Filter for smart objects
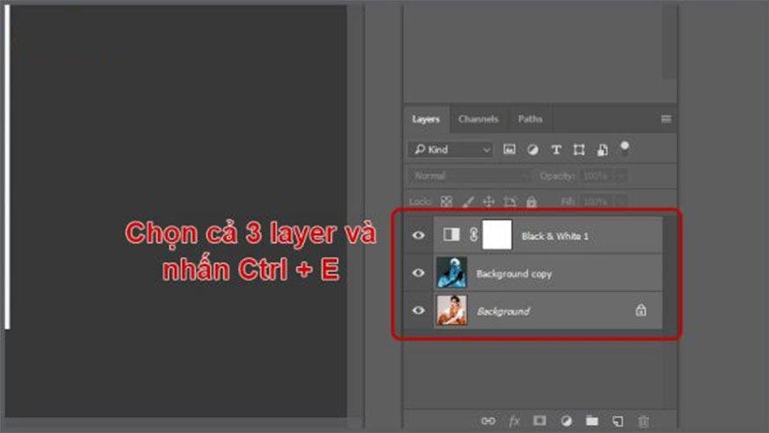Viewport: 769px width, 433px height. tap(602, 149)
